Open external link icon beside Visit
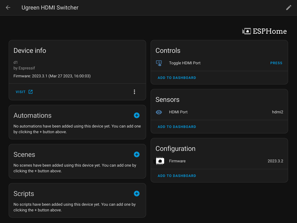The height and width of the screenshot is (223, 297). click(30, 92)
